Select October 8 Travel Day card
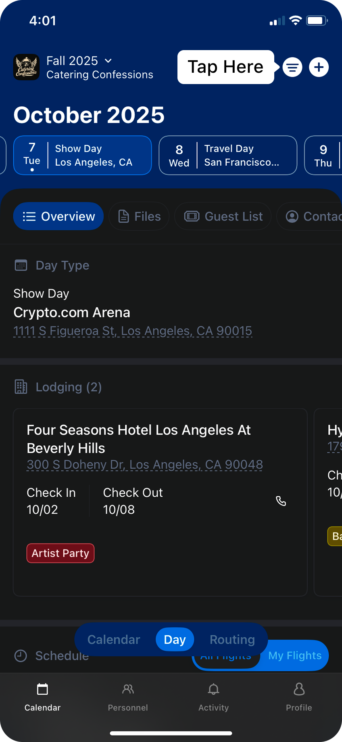Image resolution: width=342 pixels, height=742 pixels. (x=228, y=156)
